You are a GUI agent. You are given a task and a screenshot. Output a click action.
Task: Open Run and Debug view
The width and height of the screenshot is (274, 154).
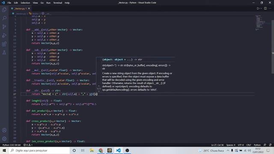(4, 35)
